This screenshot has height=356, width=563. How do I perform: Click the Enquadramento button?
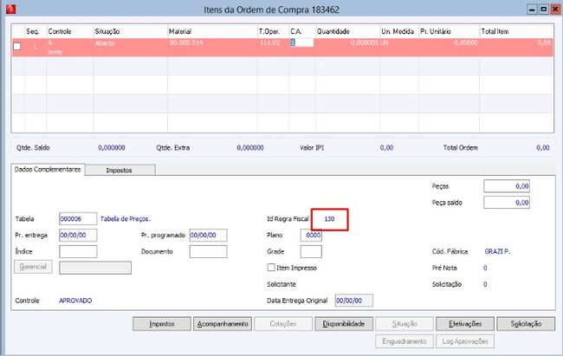click(404, 341)
